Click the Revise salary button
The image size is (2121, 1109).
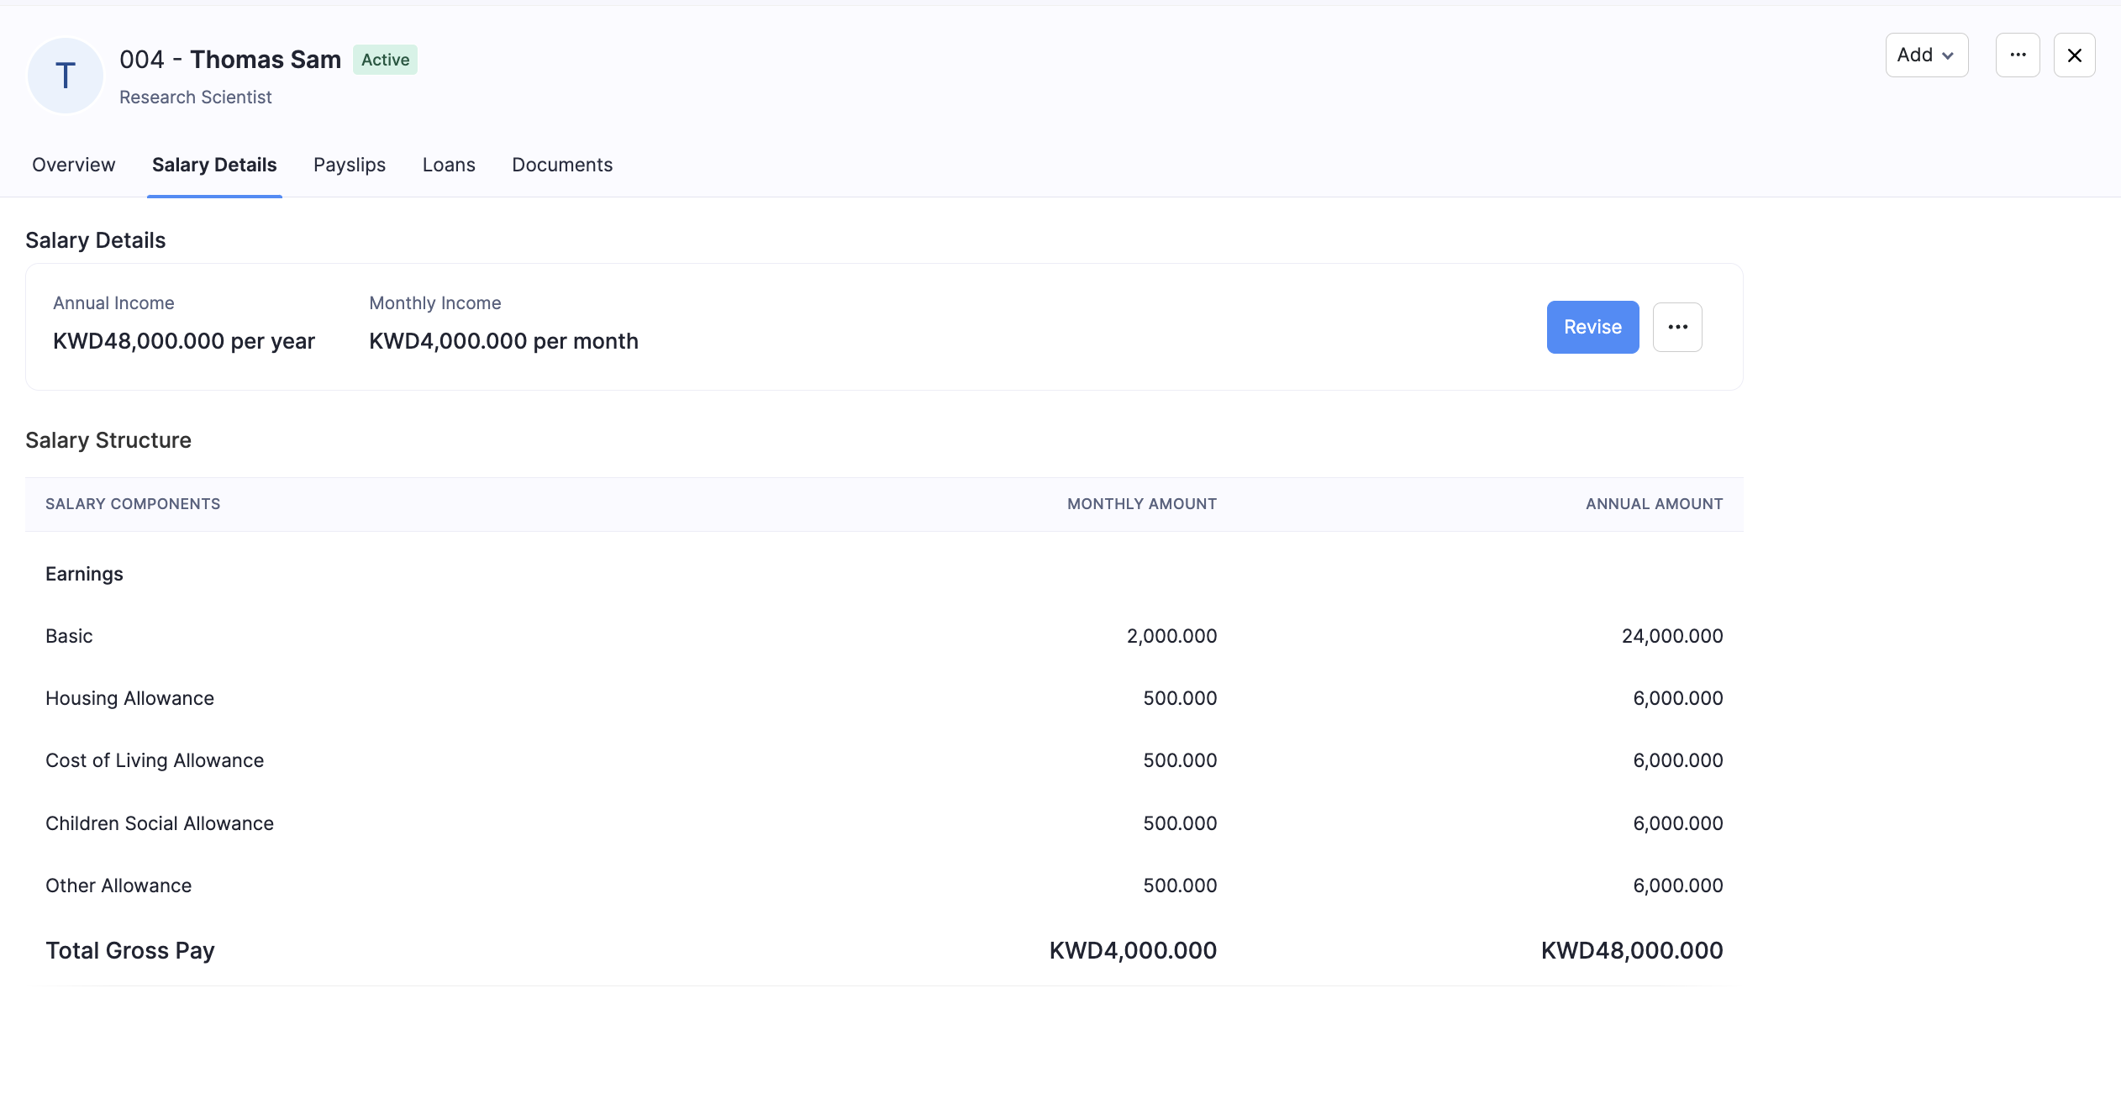(x=1592, y=327)
